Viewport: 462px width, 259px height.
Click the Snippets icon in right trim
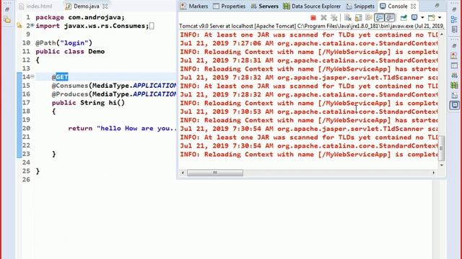[454, 95]
